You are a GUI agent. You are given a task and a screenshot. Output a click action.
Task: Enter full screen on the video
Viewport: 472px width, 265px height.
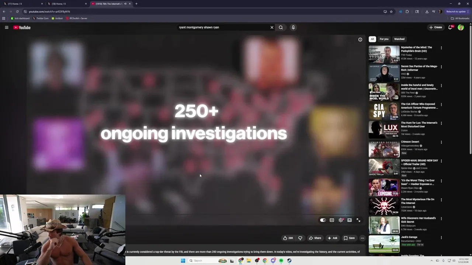(x=358, y=220)
